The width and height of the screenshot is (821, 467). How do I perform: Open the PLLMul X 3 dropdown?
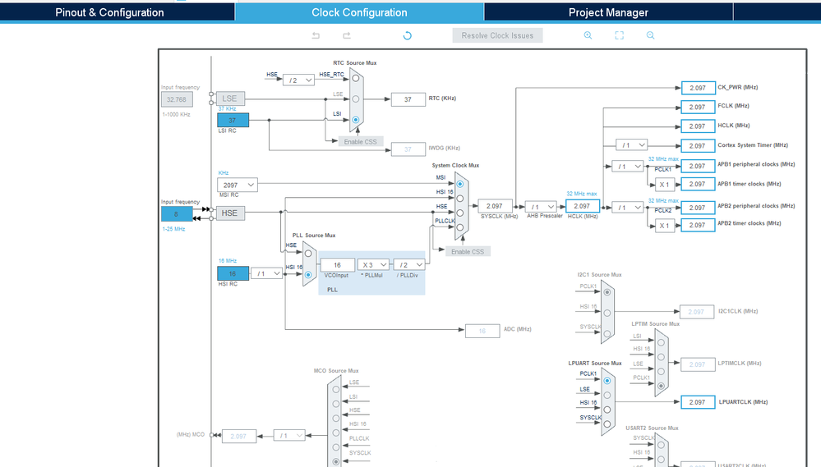pyautogui.click(x=373, y=264)
